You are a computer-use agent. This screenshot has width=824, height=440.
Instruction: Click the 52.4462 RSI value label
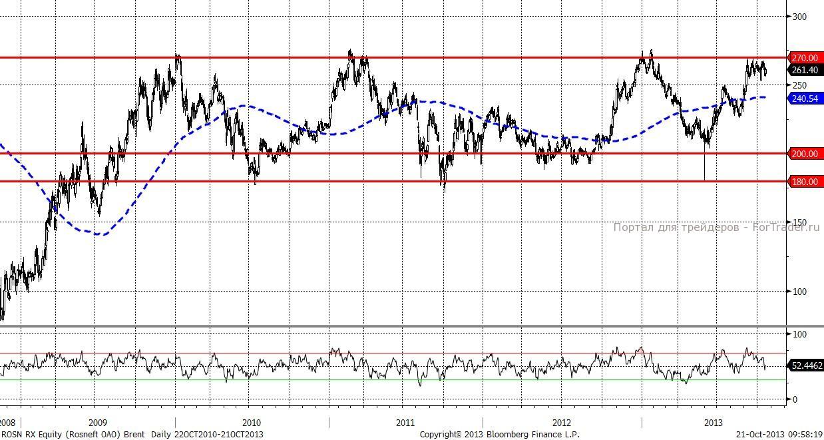807,365
